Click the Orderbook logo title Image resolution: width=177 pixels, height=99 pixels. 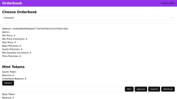click(12, 3)
